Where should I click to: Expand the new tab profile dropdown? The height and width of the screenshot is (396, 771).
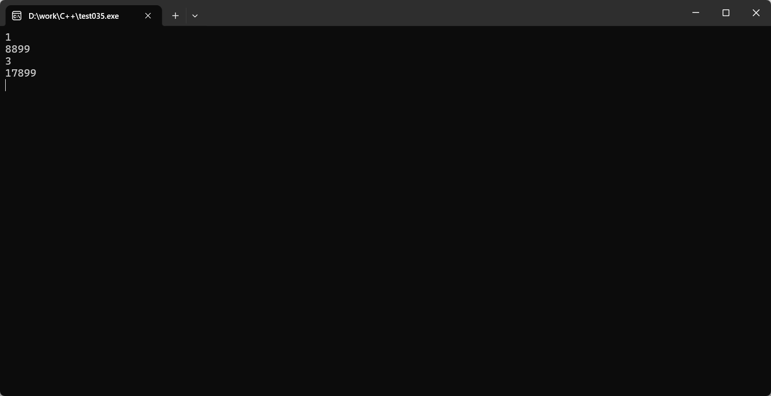tap(195, 16)
